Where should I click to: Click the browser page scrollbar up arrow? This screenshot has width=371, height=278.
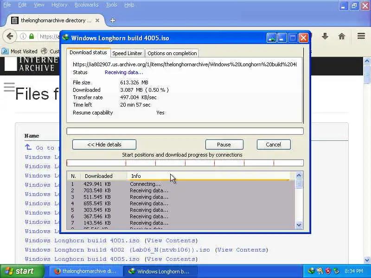click(367, 61)
